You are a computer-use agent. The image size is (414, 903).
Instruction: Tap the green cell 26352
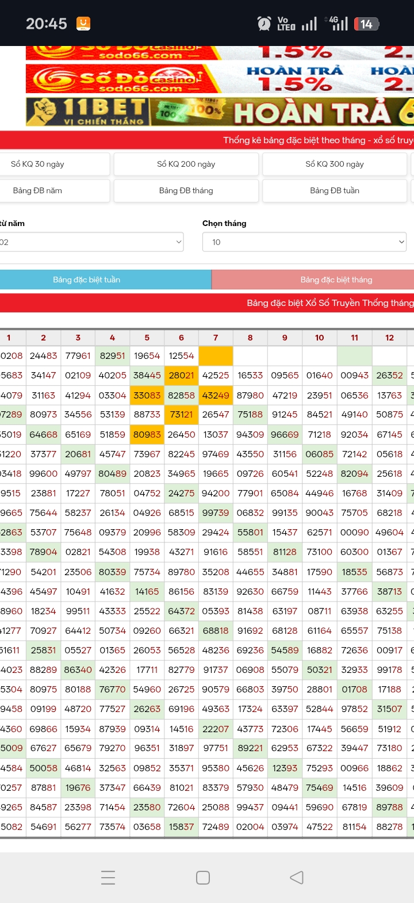389,375
